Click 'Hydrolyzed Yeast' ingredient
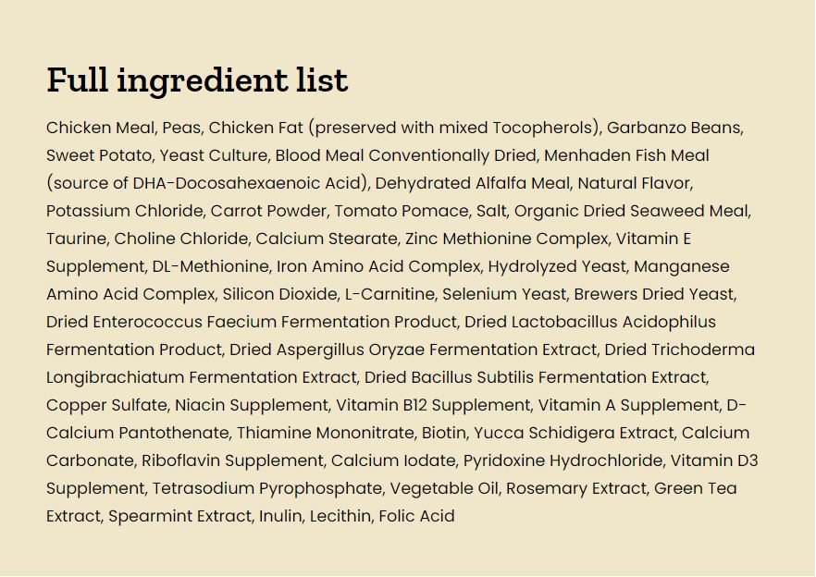 [x=557, y=266]
